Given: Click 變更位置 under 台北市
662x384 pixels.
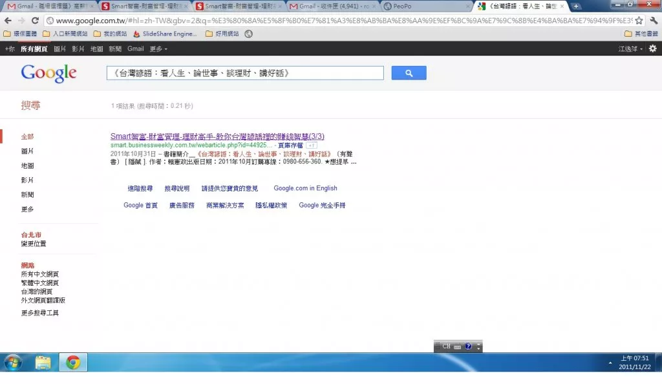Looking at the screenshot, I should tap(34, 244).
